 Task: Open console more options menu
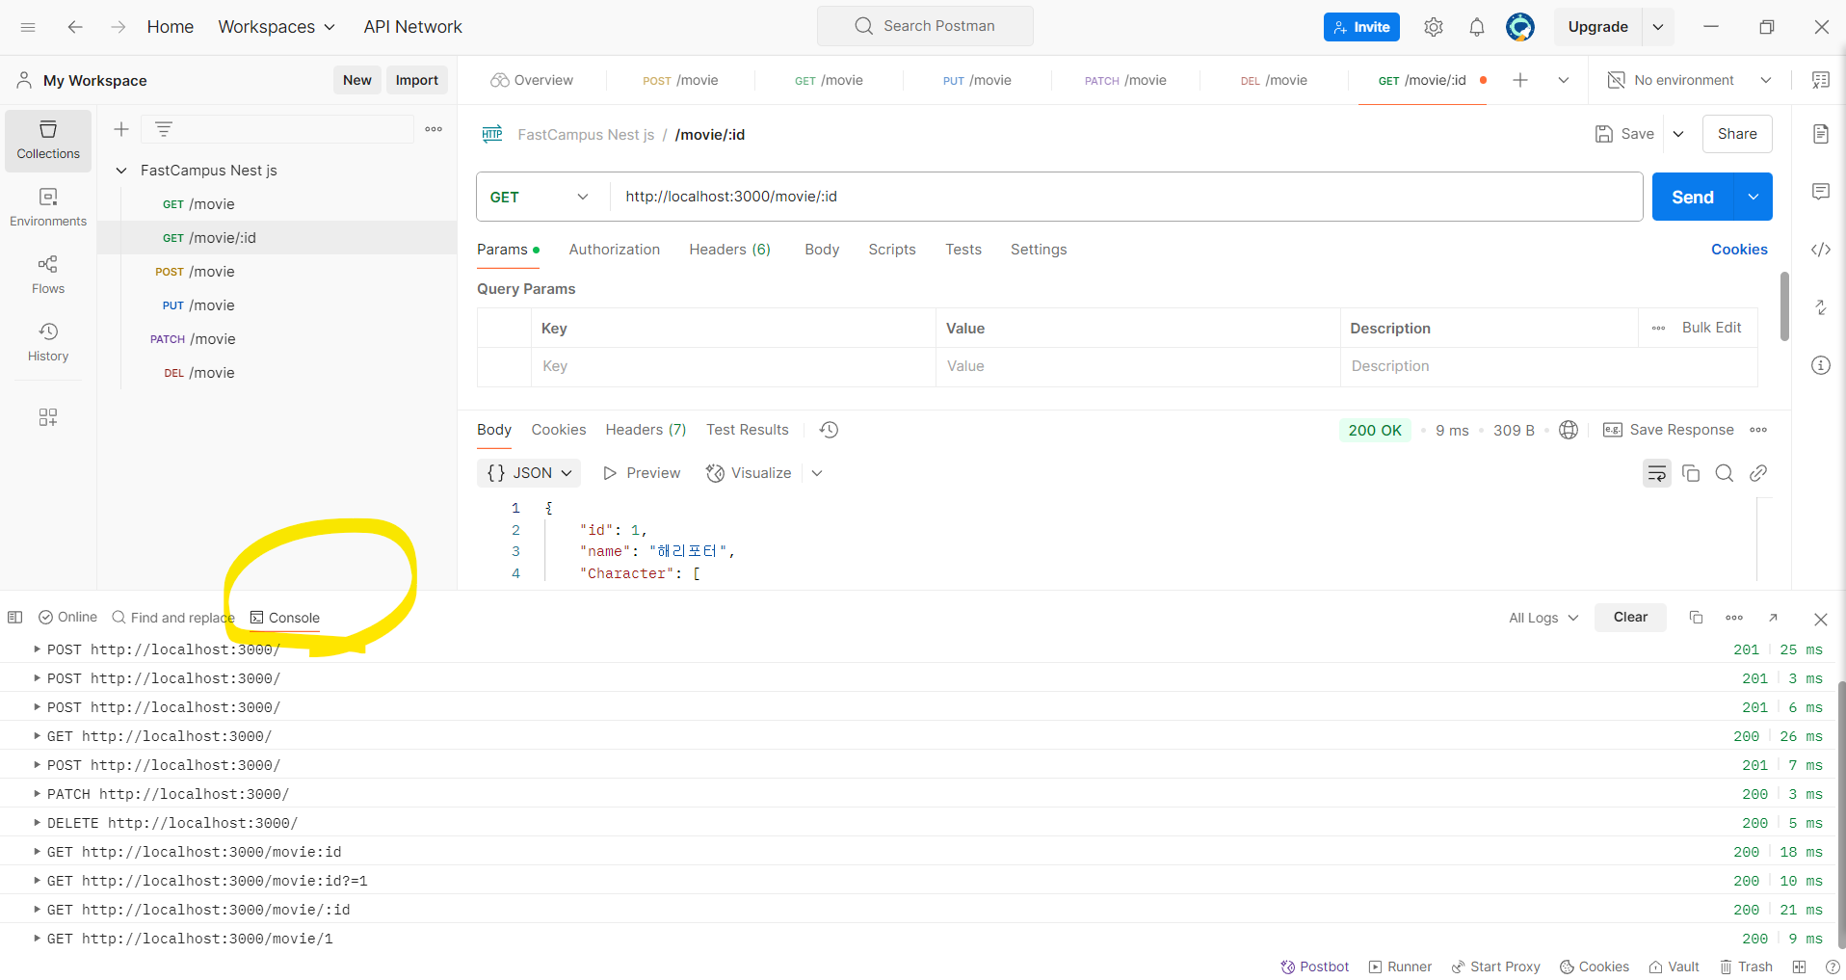1734,618
